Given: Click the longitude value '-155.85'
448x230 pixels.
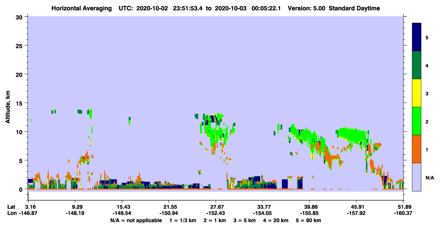Looking at the screenshot, I should 309,213.
